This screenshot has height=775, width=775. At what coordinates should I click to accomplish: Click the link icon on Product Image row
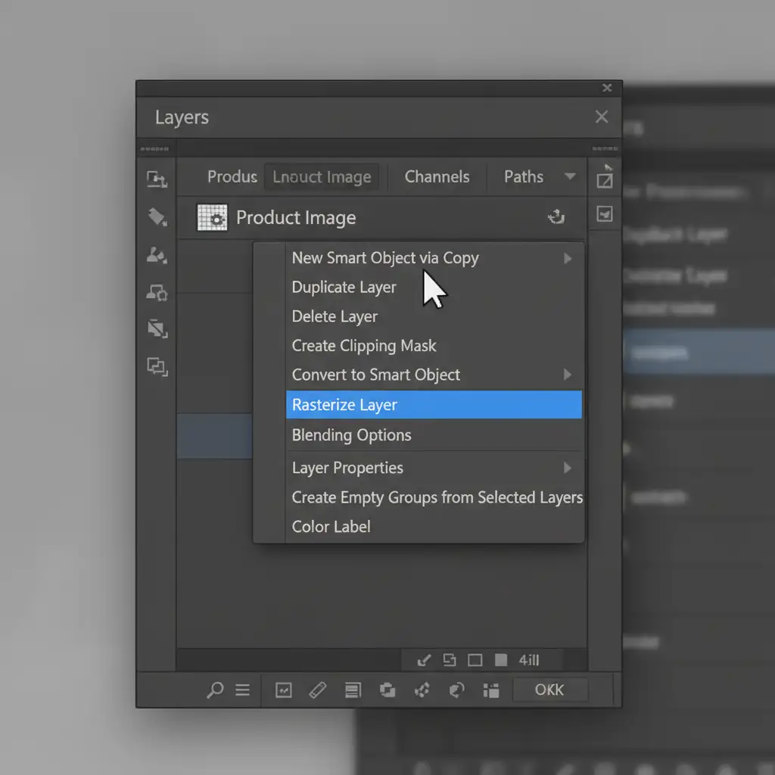[x=556, y=218]
